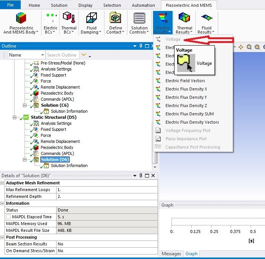Image resolution: width=265 pixels, height=259 pixels.
Task: Collapse the Static Structural (D5) tree node
Action: pyautogui.click(x=15, y=117)
